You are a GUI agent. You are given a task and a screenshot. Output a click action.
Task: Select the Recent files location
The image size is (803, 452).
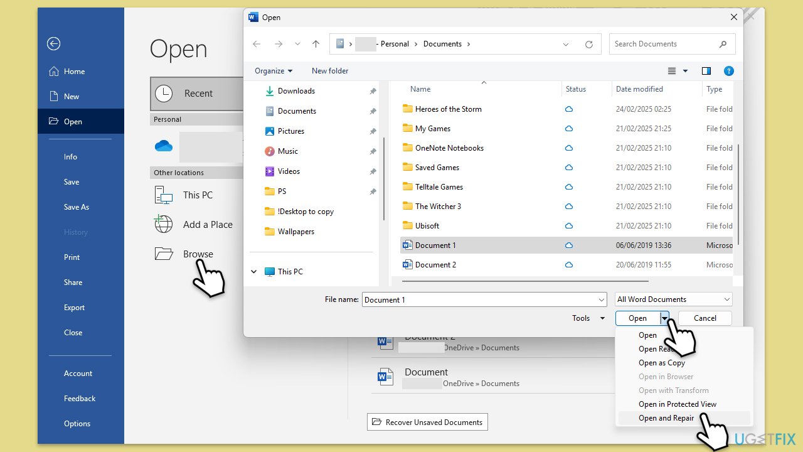[197, 94]
